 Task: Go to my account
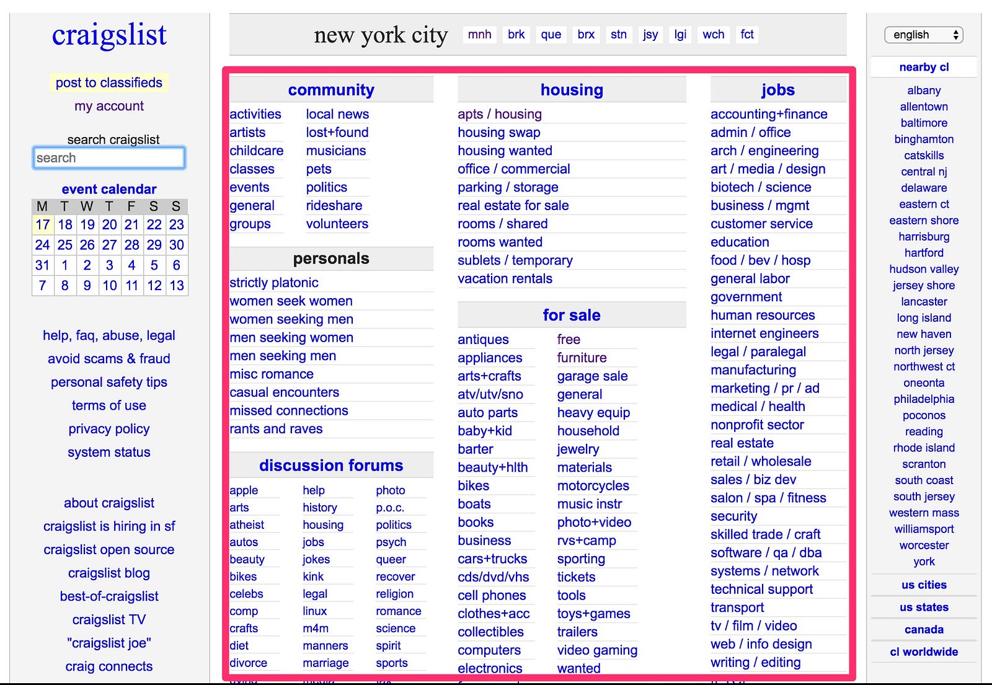pos(109,106)
